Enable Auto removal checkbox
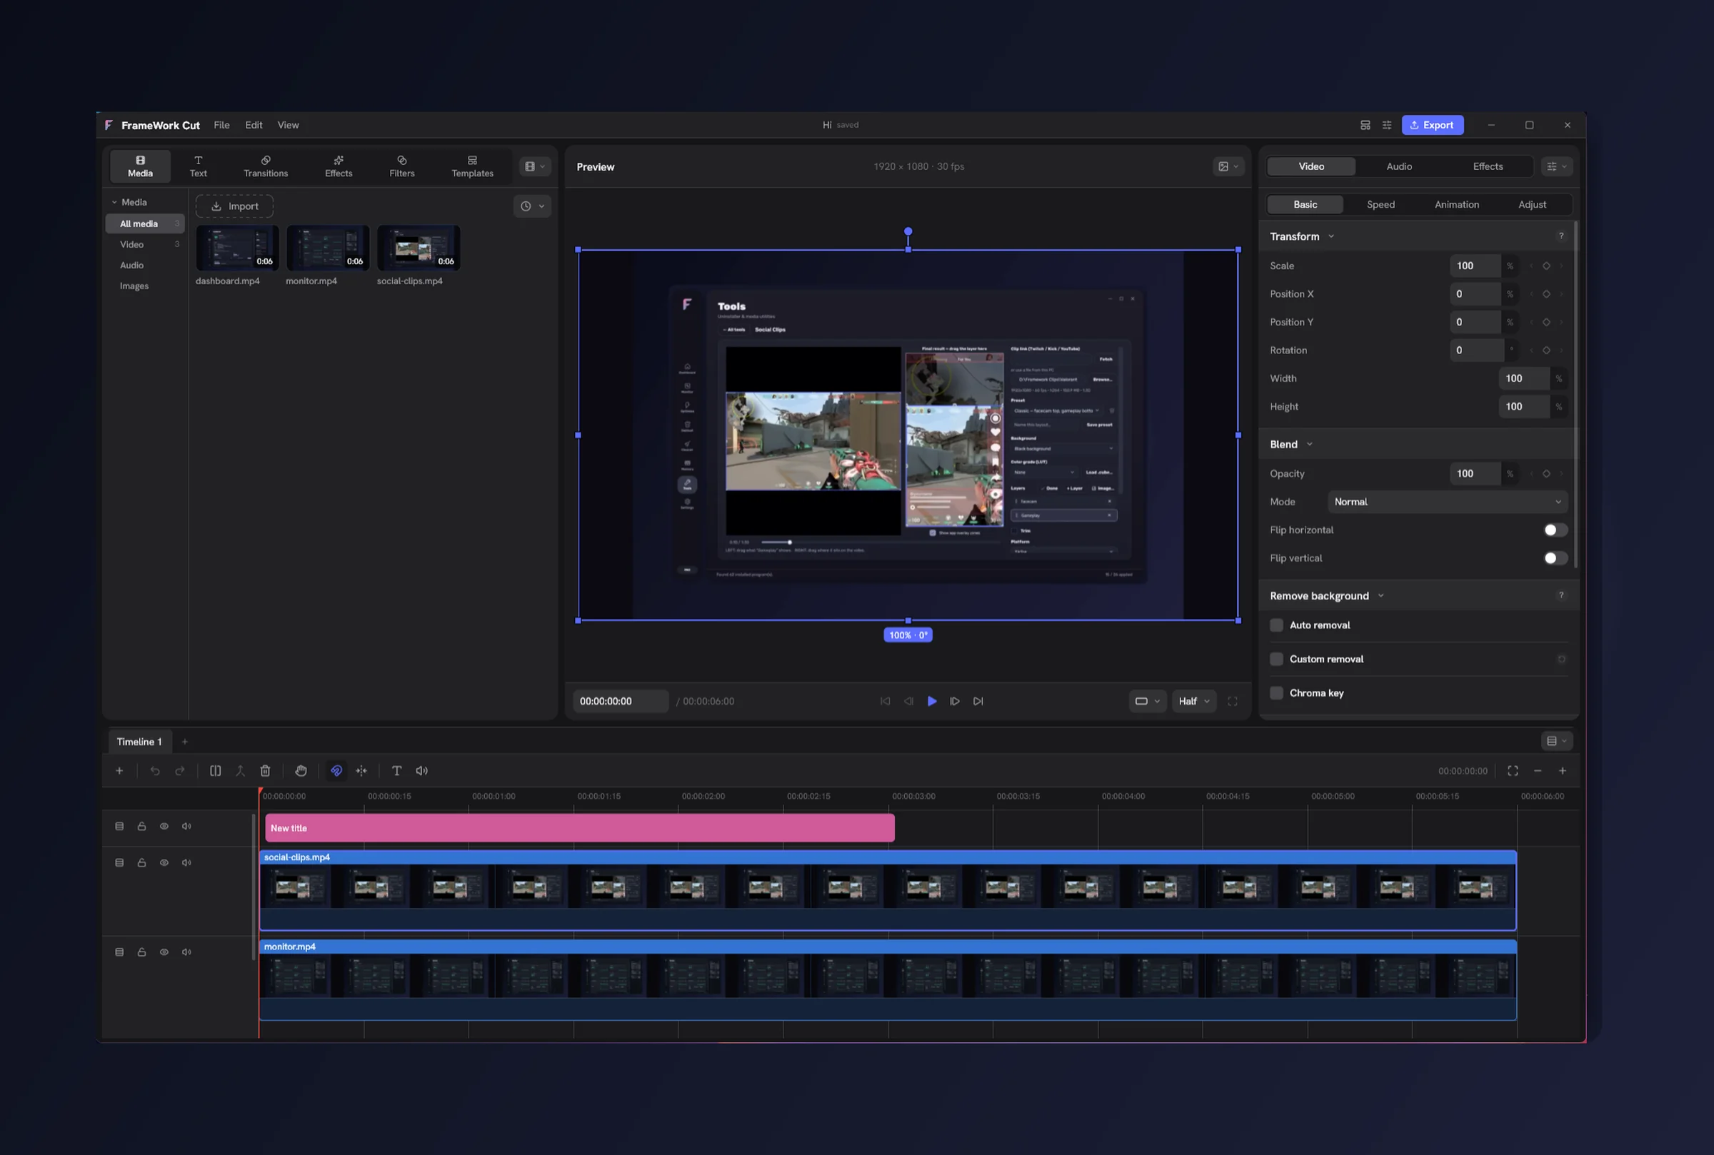Screen dimensions: 1714x1155 pyautogui.click(x=1277, y=625)
